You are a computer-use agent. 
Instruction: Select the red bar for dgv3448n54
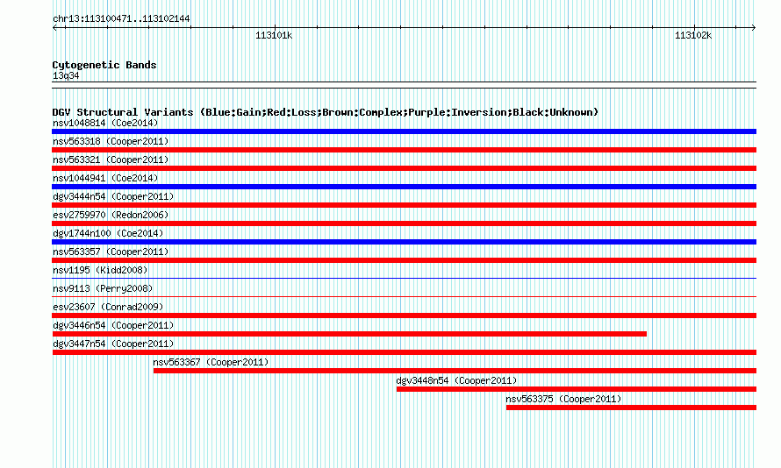pyautogui.click(x=577, y=389)
